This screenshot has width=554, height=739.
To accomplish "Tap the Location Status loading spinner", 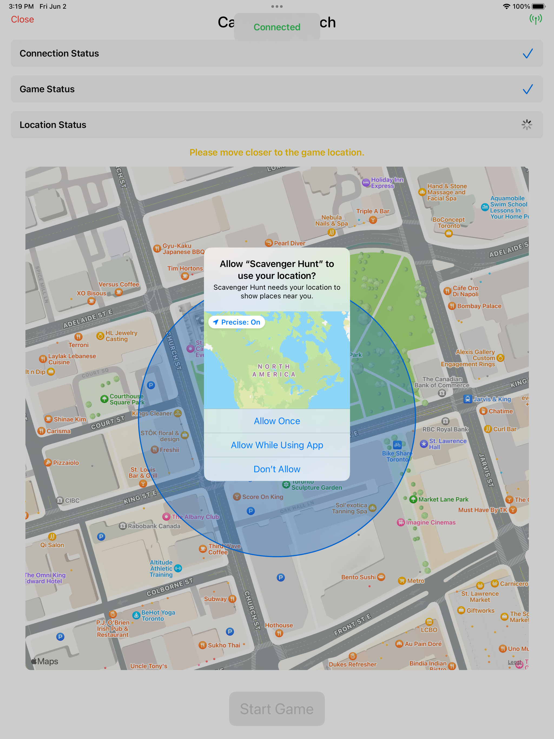I will point(527,125).
